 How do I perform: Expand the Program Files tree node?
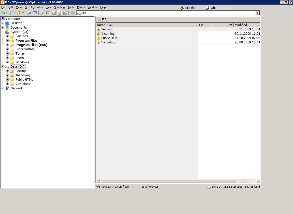pos(7,41)
